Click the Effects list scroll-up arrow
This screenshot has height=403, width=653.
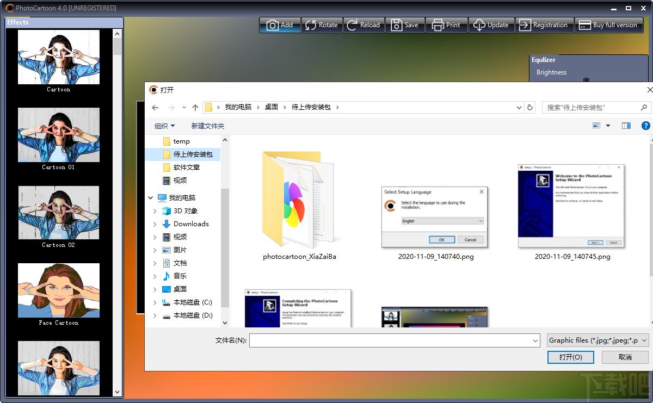[x=118, y=33]
